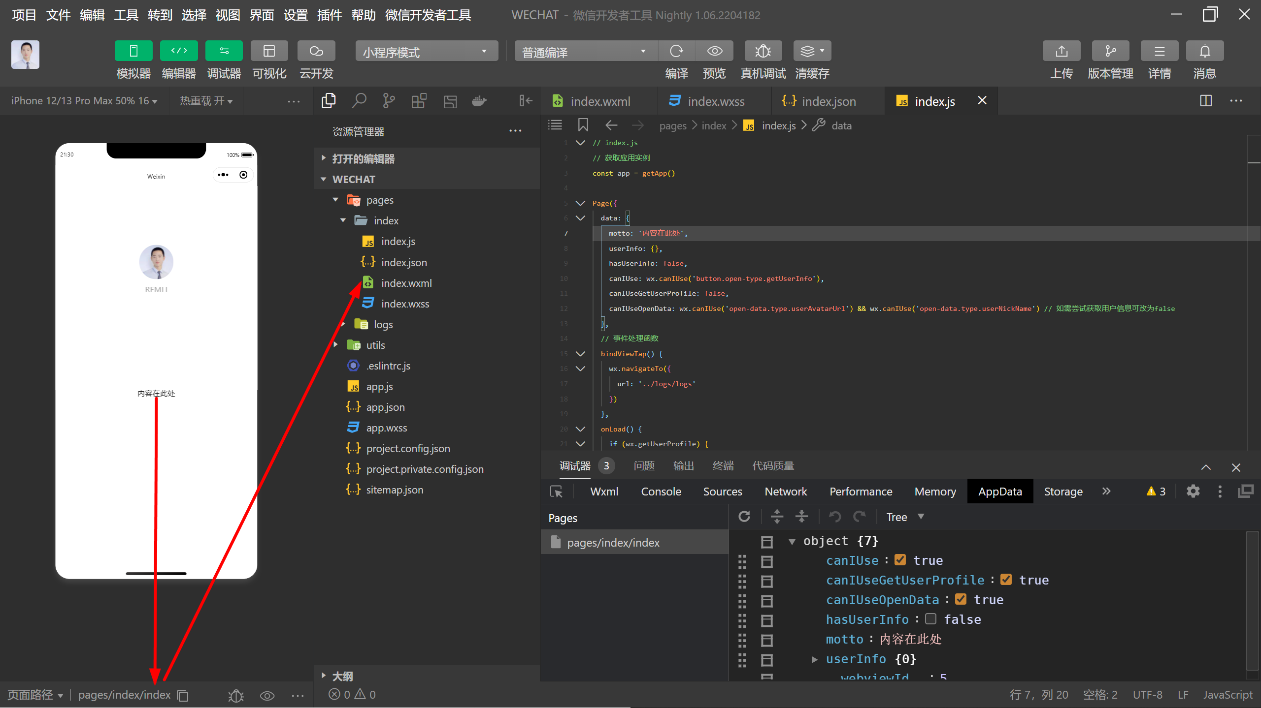
Task: Check the hasUserInfo false checkbox
Action: 930,619
